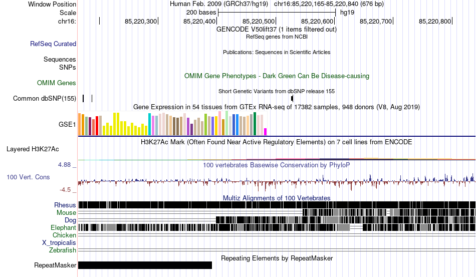Viewport: 476px width, 277px height.
Task: Click the SNPs track label
Action: [x=68, y=67]
